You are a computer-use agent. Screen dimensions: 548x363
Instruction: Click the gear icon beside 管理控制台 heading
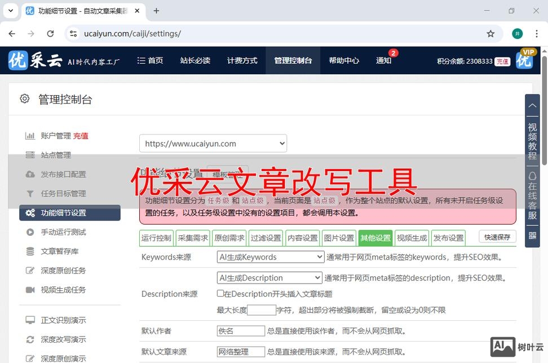(24, 99)
